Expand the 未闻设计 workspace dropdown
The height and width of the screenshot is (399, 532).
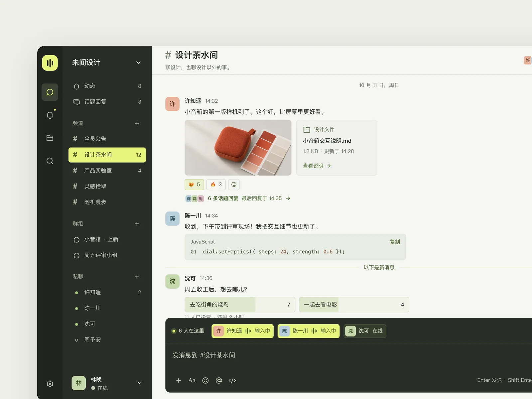point(138,63)
